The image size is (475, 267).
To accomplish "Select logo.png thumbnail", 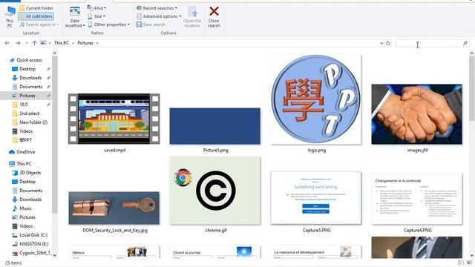I will pyautogui.click(x=316, y=99).
